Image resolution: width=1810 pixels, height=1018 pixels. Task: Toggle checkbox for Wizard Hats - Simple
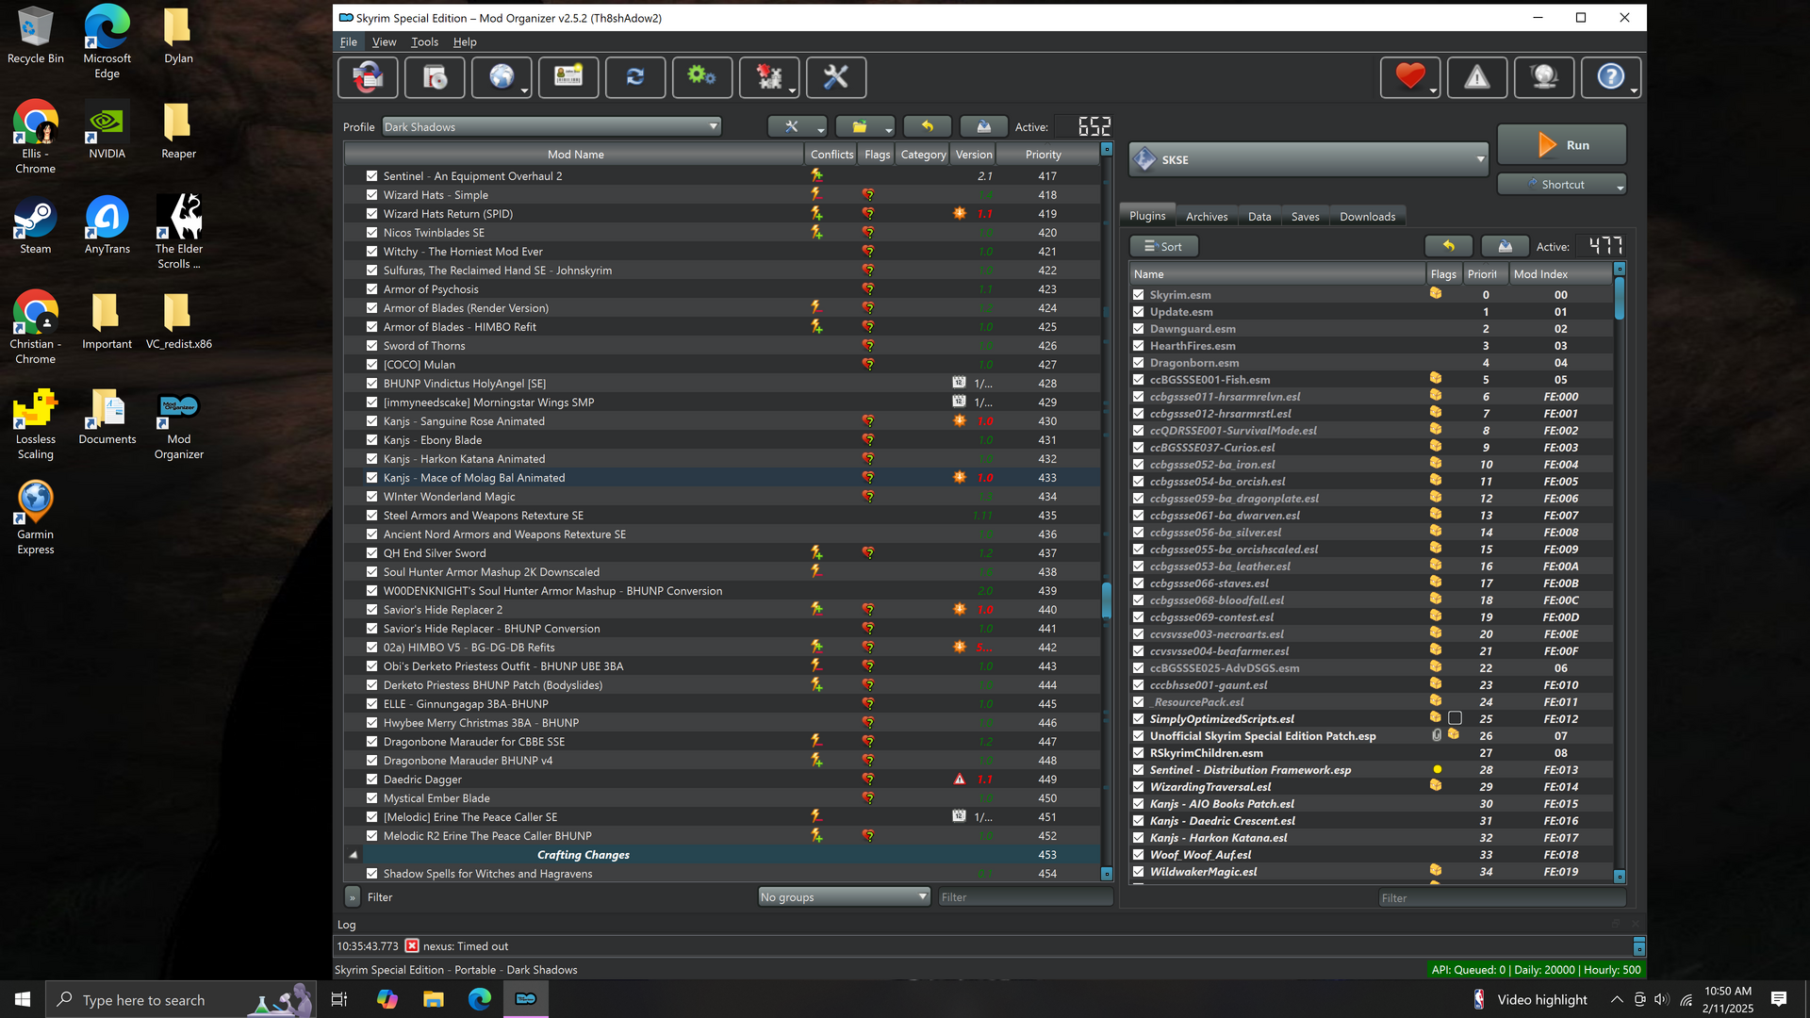(372, 195)
